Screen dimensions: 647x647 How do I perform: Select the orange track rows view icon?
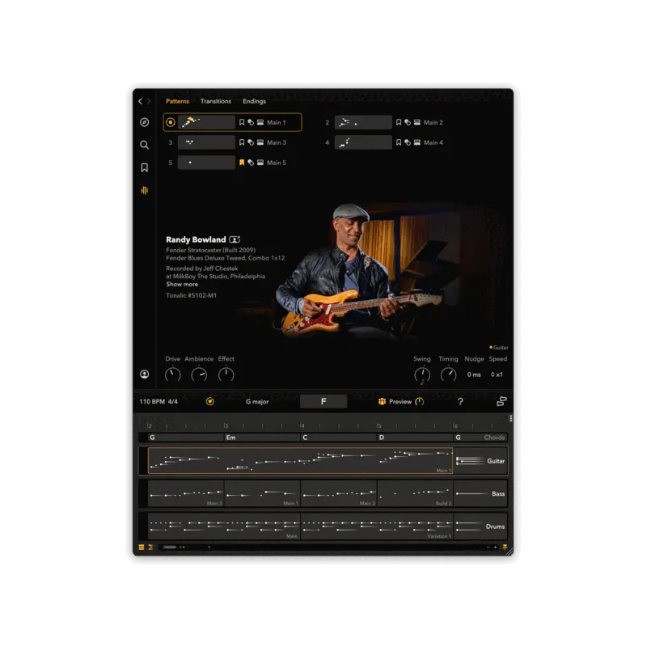pos(142,548)
